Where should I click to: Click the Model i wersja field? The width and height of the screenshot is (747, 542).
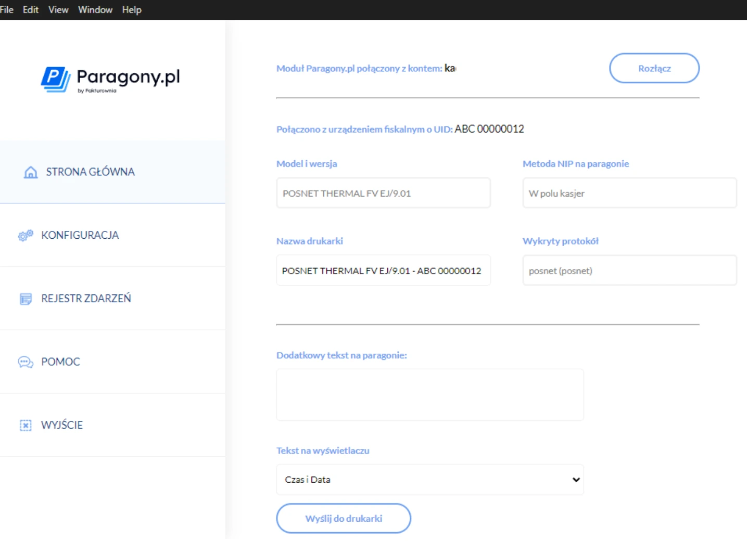[x=383, y=192]
